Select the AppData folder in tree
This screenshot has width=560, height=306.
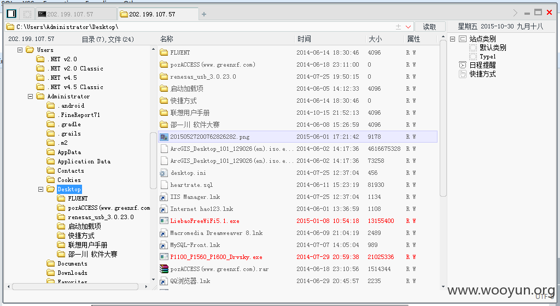pyautogui.click(x=65, y=152)
